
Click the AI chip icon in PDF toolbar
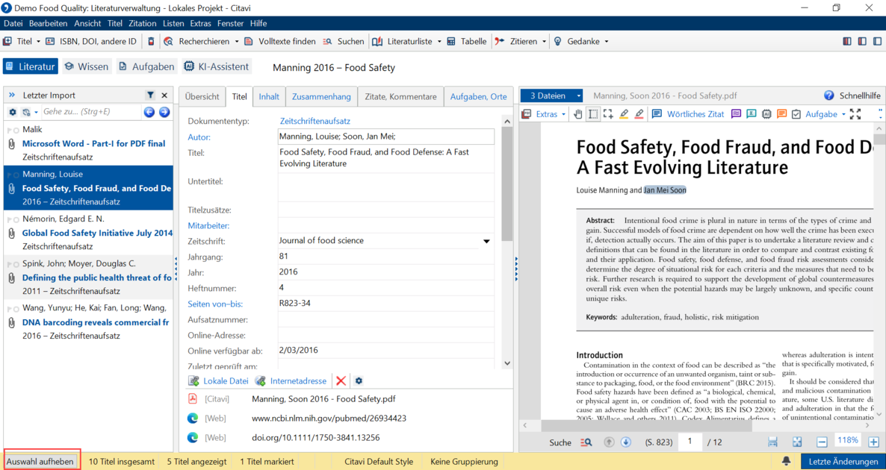pyautogui.click(x=766, y=114)
